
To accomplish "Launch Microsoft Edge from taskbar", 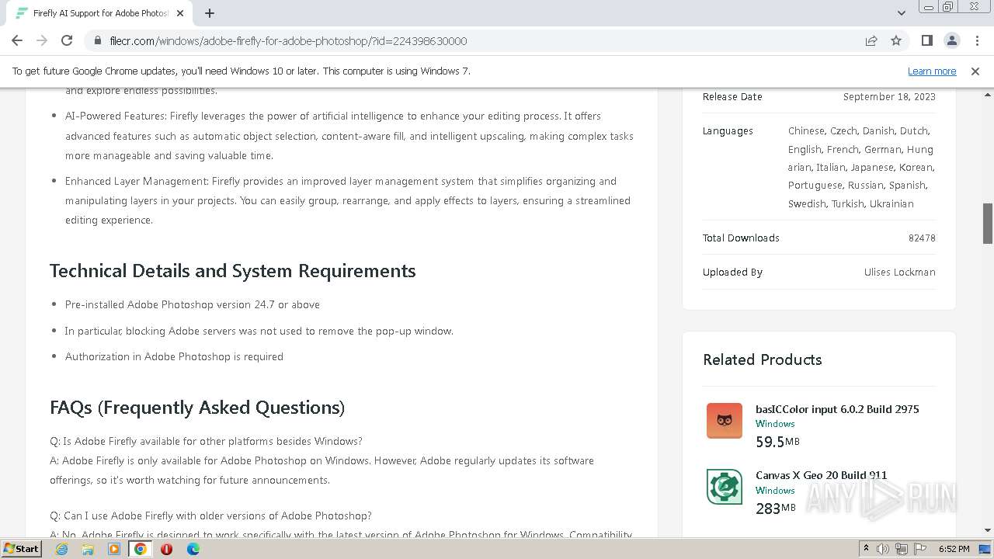I will 193,549.
